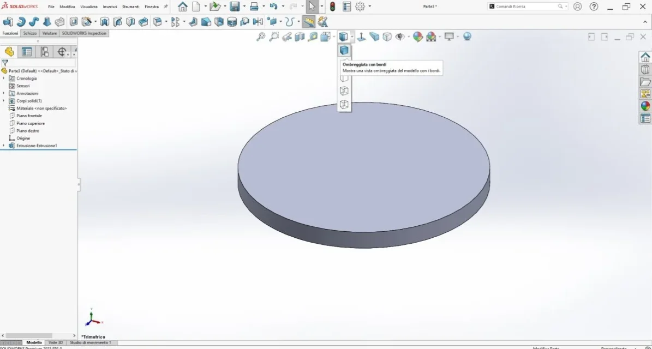Click the Linear Pattern tool

click(x=175, y=22)
